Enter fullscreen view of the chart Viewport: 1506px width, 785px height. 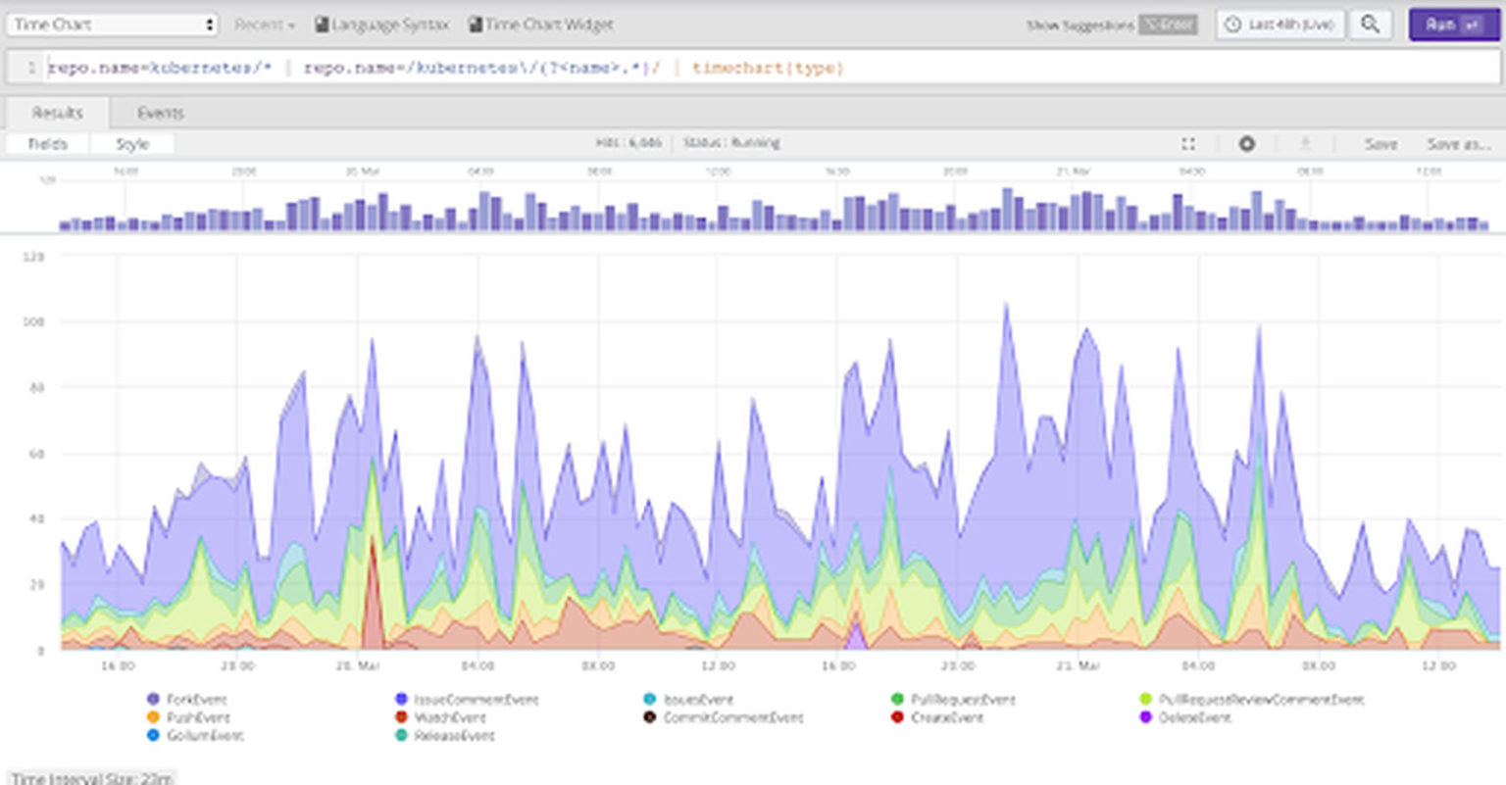1188,143
